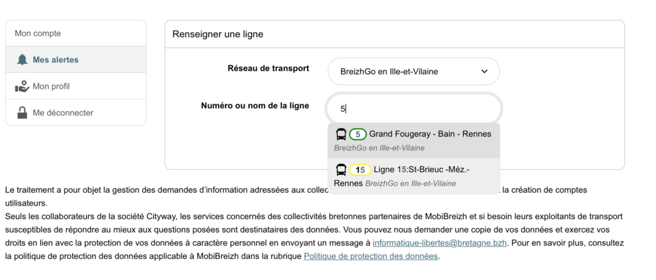Screen dimensions: 656x280
Task: Open informatique-libertes@bretagne.bzh email link
Action: tap(439, 243)
